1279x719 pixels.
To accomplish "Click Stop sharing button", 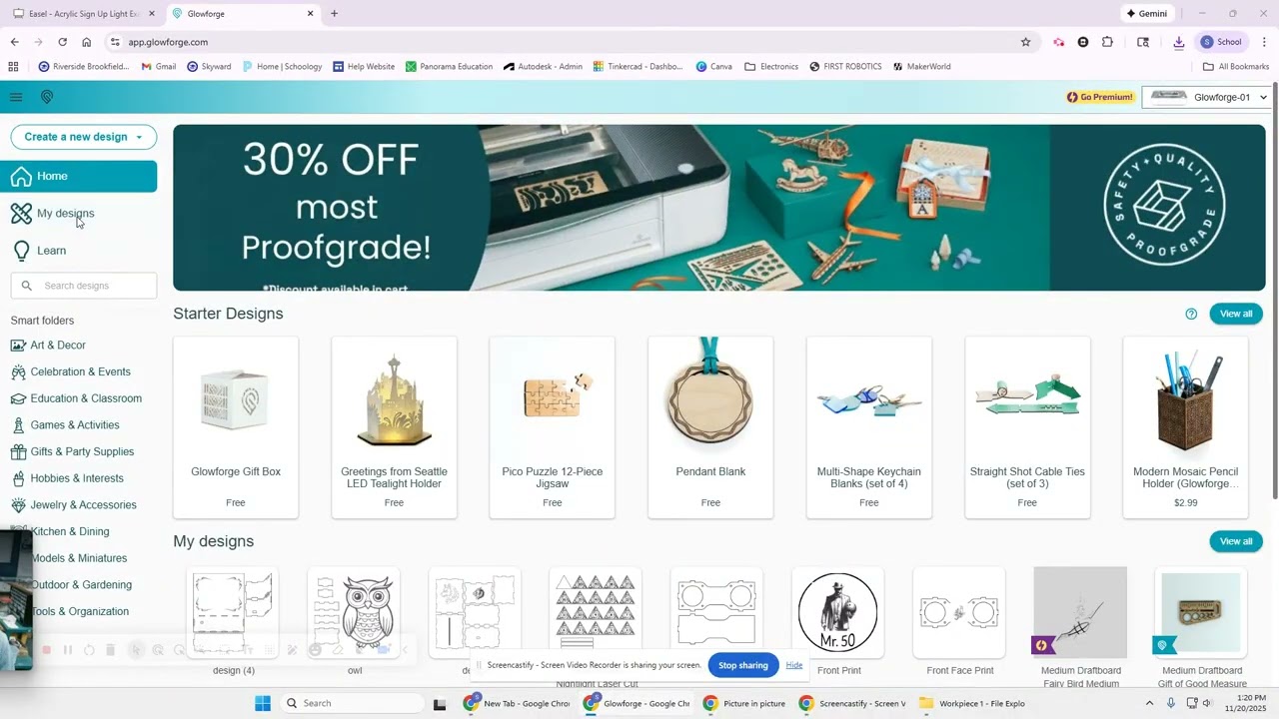I will click(x=742, y=665).
